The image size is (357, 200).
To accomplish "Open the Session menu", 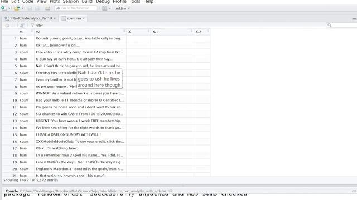I will click(71, 2).
